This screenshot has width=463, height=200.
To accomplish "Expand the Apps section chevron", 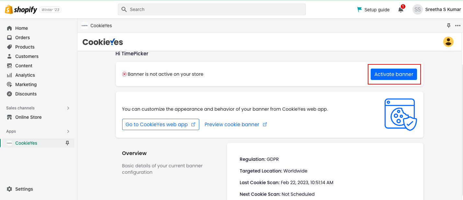I will coord(68,131).
